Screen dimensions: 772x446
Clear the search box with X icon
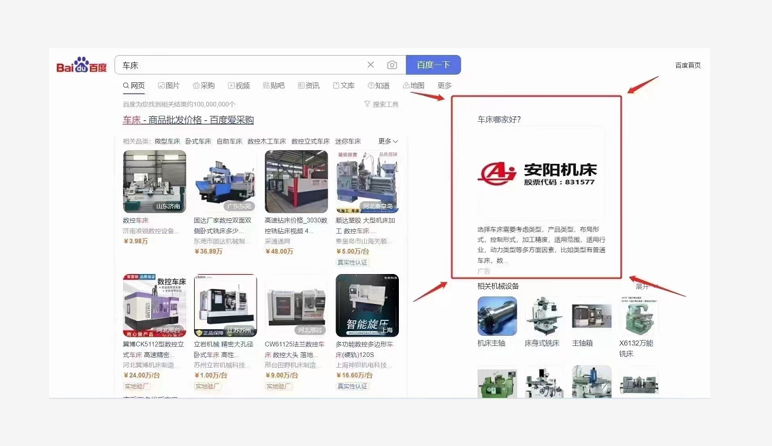pos(371,65)
